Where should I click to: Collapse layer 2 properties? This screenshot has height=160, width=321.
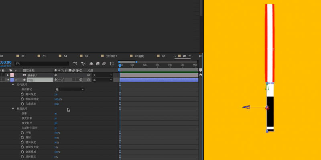point(8,80)
